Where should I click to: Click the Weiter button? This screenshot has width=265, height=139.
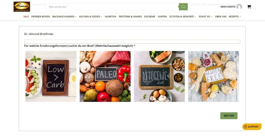[229, 116]
